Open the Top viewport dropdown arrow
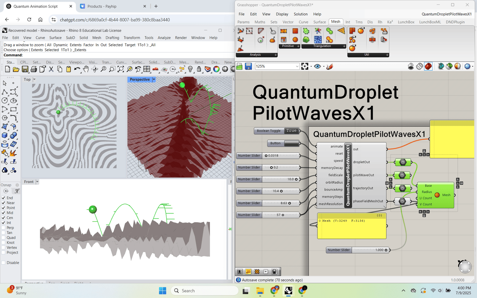 tap(34, 80)
